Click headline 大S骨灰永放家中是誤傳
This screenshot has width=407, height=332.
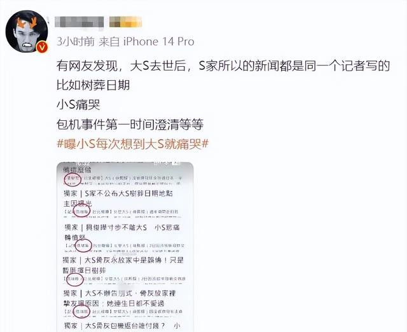click(123, 265)
